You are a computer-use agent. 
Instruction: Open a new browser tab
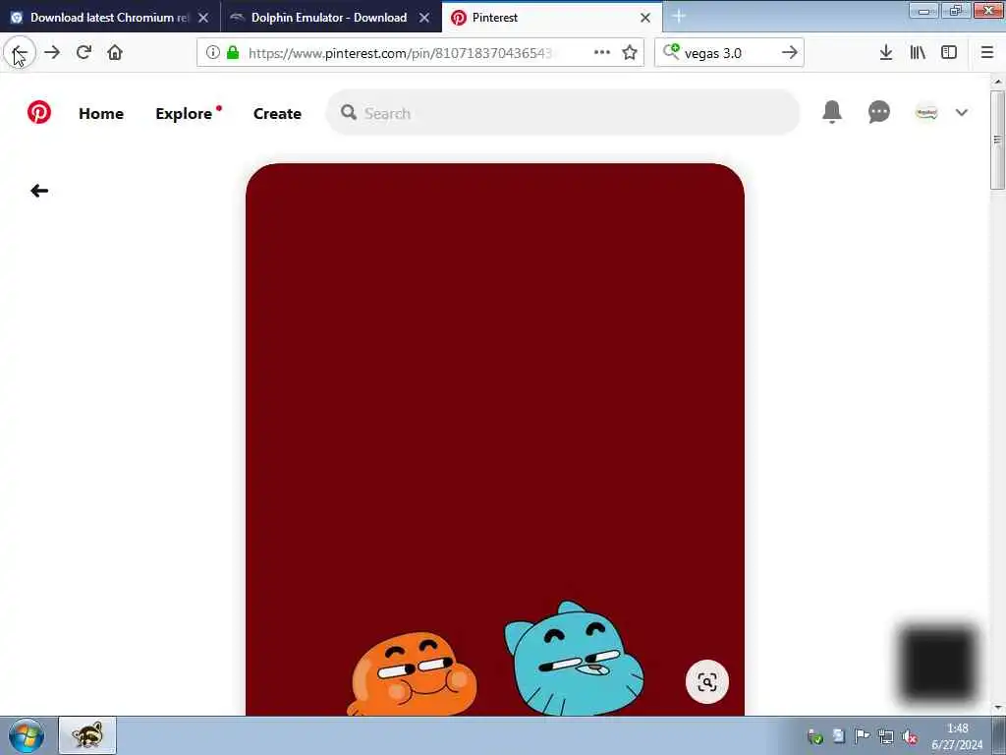[x=679, y=17]
